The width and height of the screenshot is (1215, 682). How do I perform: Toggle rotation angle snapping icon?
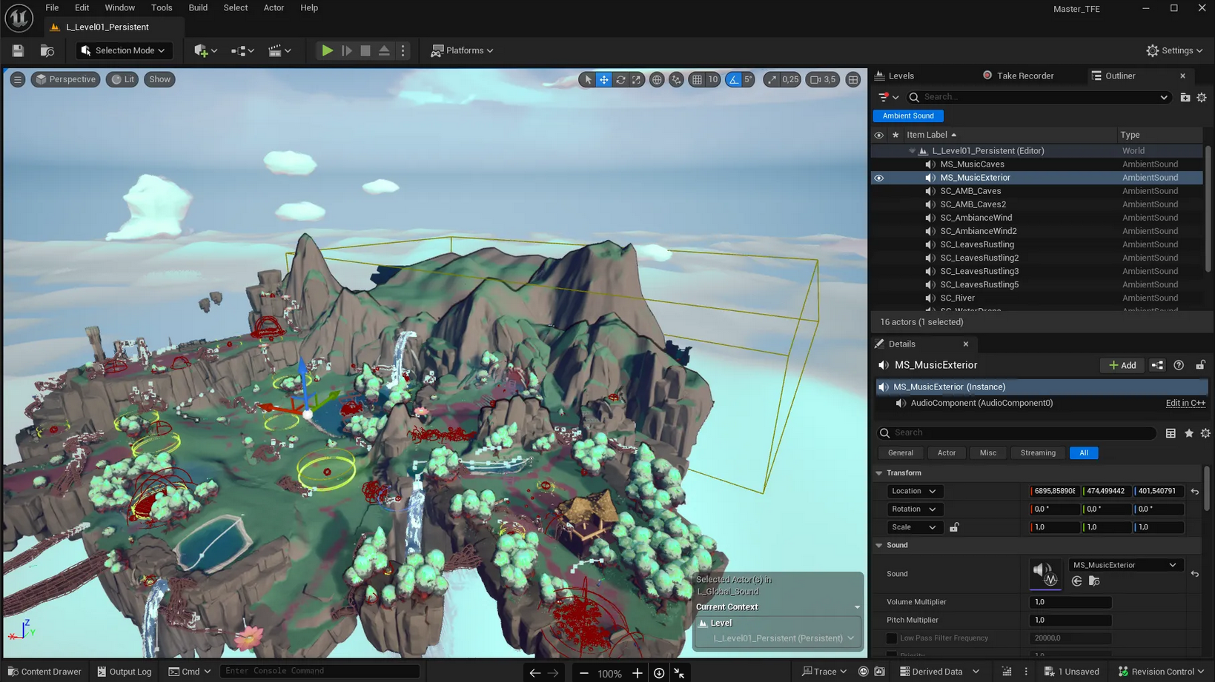coord(733,79)
